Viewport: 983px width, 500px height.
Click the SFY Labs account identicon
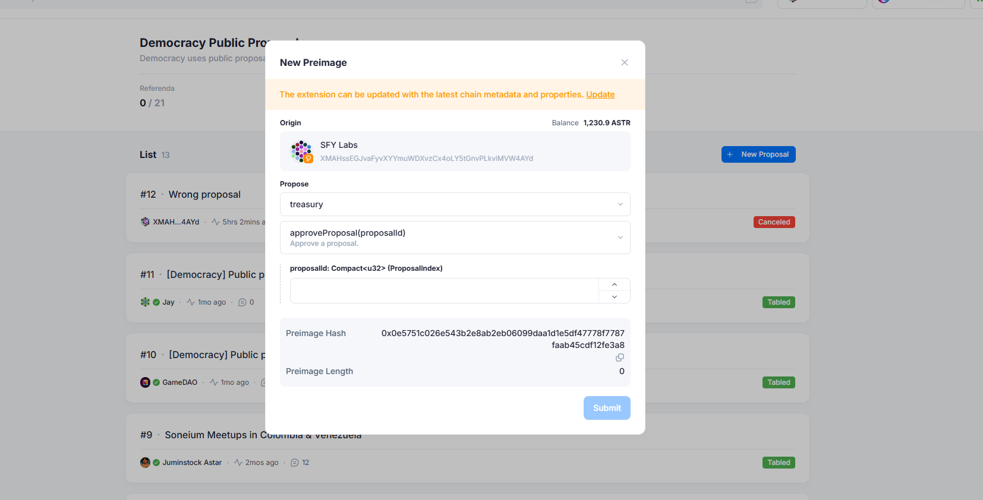pyautogui.click(x=301, y=151)
